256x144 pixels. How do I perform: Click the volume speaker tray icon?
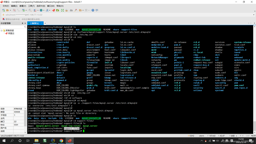click(x=217, y=141)
